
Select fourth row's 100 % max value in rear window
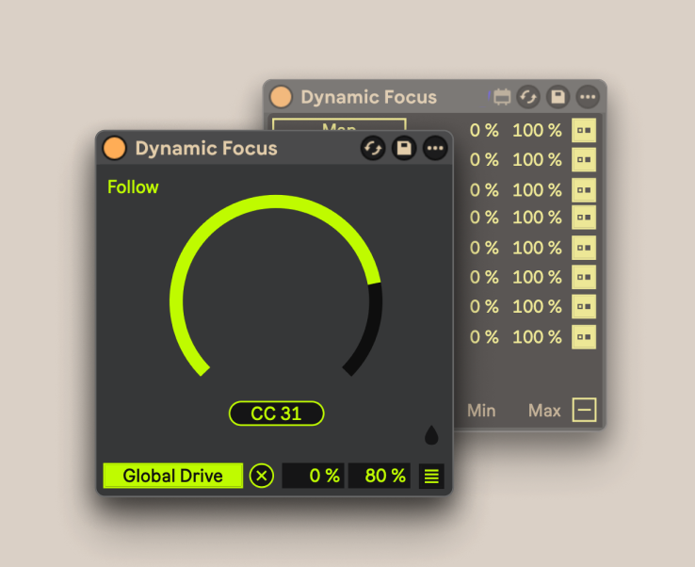coord(537,218)
